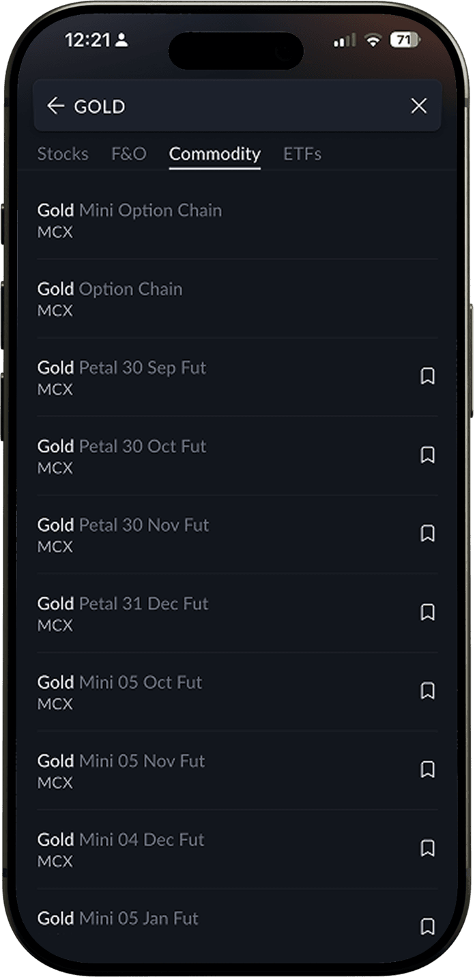The width and height of the screenshot is (475, 977).
Task: Bookmark Gold Mini 04 Dec Fut
Action: click(427, 848)
